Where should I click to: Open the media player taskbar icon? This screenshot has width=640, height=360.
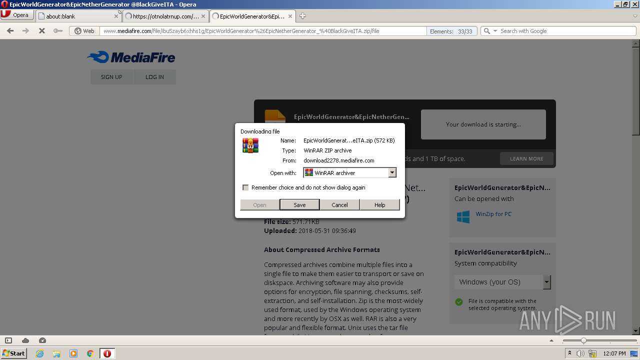[73, 353]
